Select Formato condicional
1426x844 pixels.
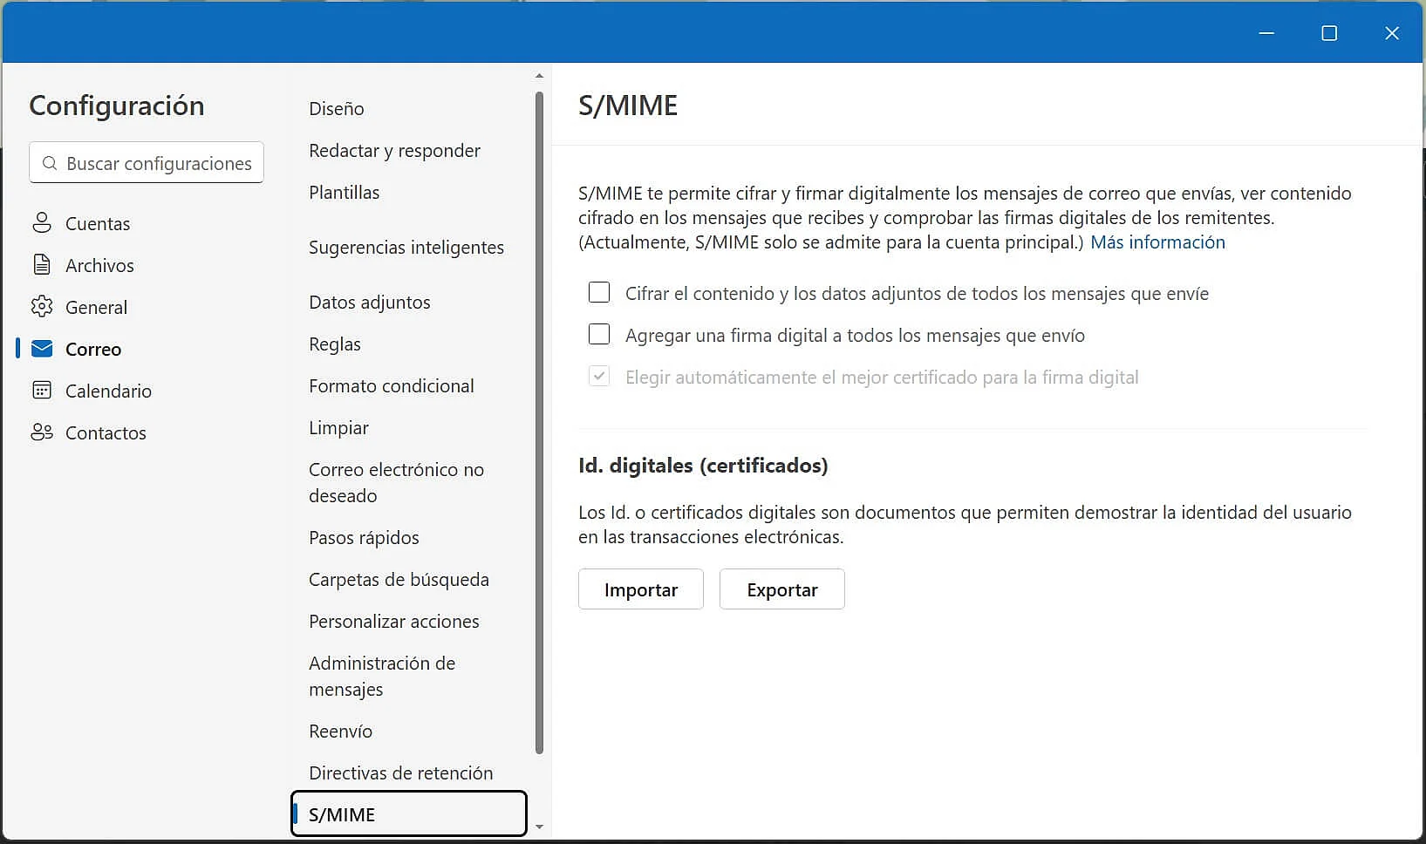(x=392, y=386)
